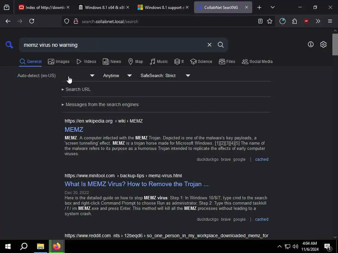The width and height of the screenshot is (338, 253).
Task: Select the General search category
Action: 30,62
